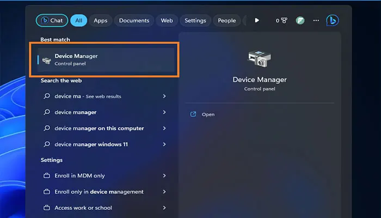Select the All filter tab
The image size is (381, 218).
pos(78,21)
